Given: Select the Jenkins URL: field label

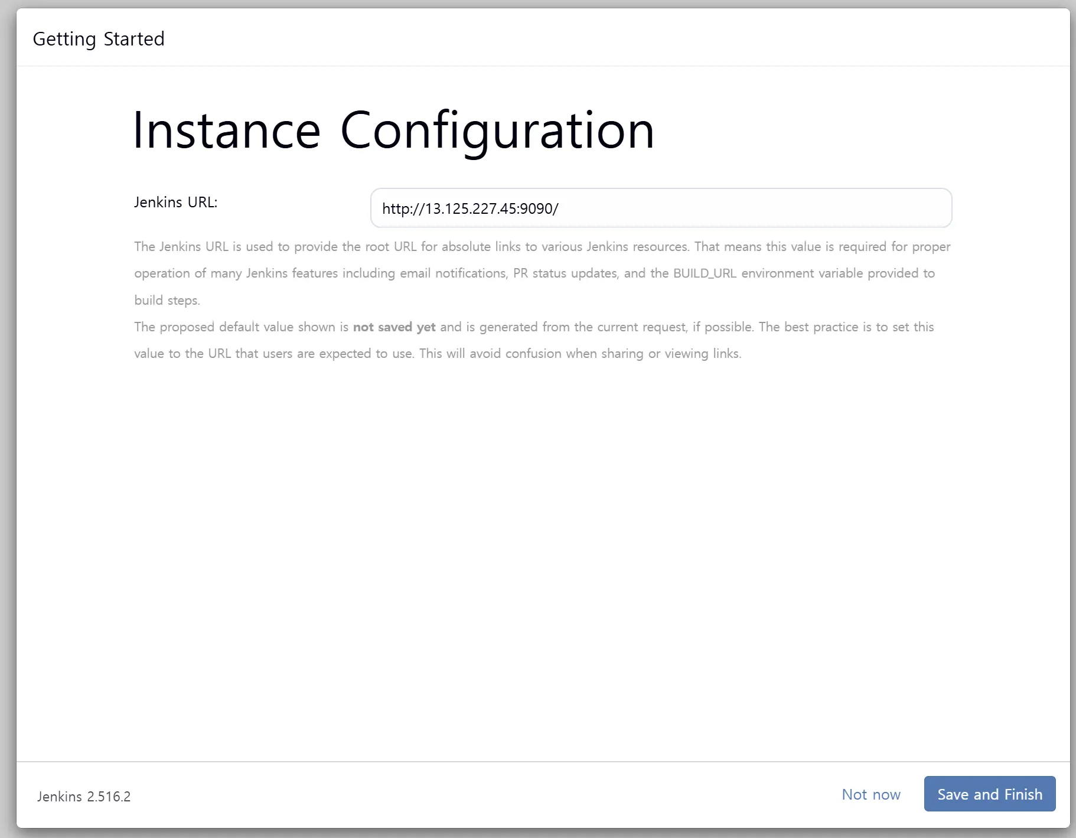Looking at the screenshot, I should click(x=175, y=202).
